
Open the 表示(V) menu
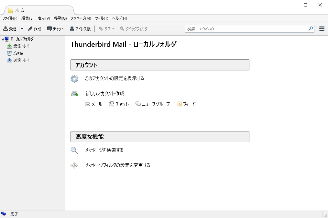pyautogui.click(x=44, y=18)
